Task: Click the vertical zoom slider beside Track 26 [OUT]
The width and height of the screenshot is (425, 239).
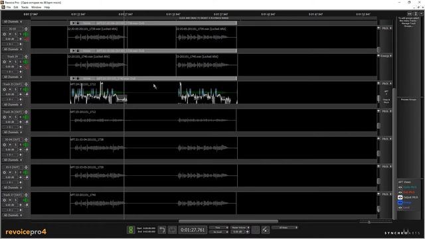Action: click(x=379, y=125)
